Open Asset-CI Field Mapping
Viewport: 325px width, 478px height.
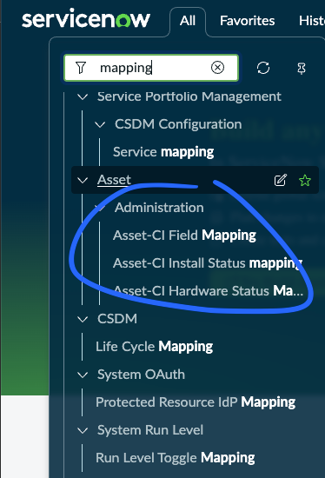(x=184, y=236)
